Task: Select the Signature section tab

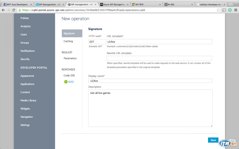Action: [x=72, y=33]
